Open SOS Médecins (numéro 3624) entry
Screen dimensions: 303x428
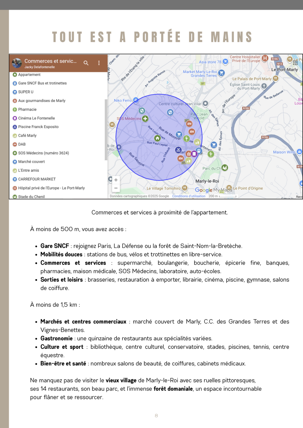41,153
